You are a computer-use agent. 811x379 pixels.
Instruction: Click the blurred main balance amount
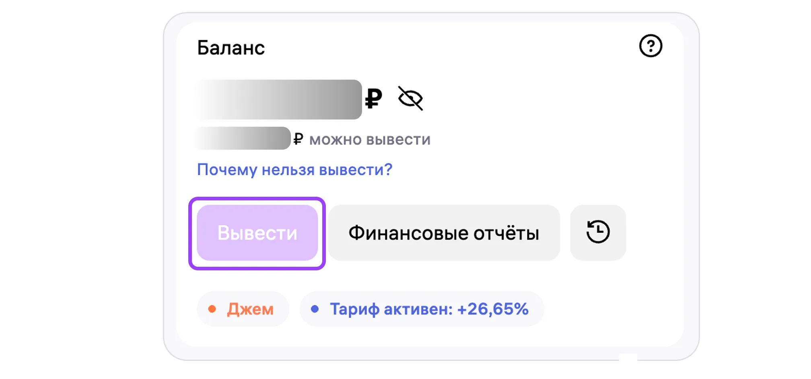tap(279, 99)
